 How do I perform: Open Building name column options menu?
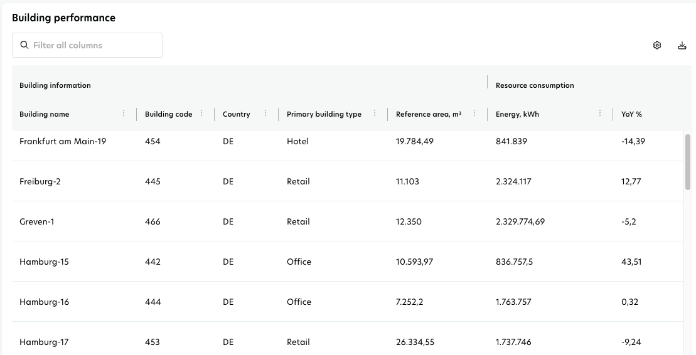[x=124, y=114]
